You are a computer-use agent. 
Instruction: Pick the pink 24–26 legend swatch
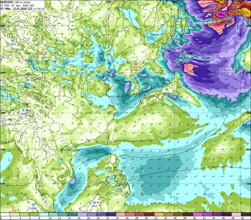coord(121,214)
